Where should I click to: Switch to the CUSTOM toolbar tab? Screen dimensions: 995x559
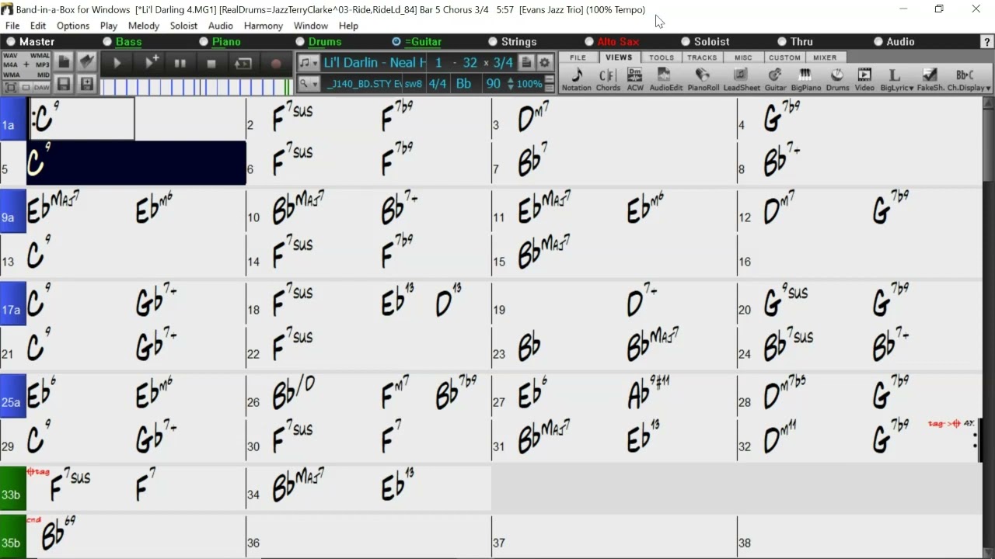(784, 57)
